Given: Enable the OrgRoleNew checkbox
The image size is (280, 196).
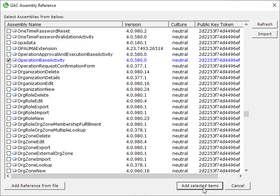Looking at the screenshot, I should (x=9, y=119).
